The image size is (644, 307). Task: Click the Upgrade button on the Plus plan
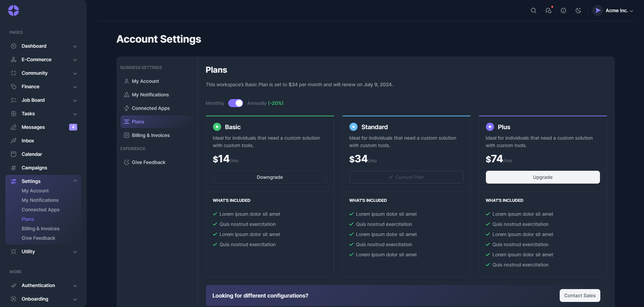[542, 177]
